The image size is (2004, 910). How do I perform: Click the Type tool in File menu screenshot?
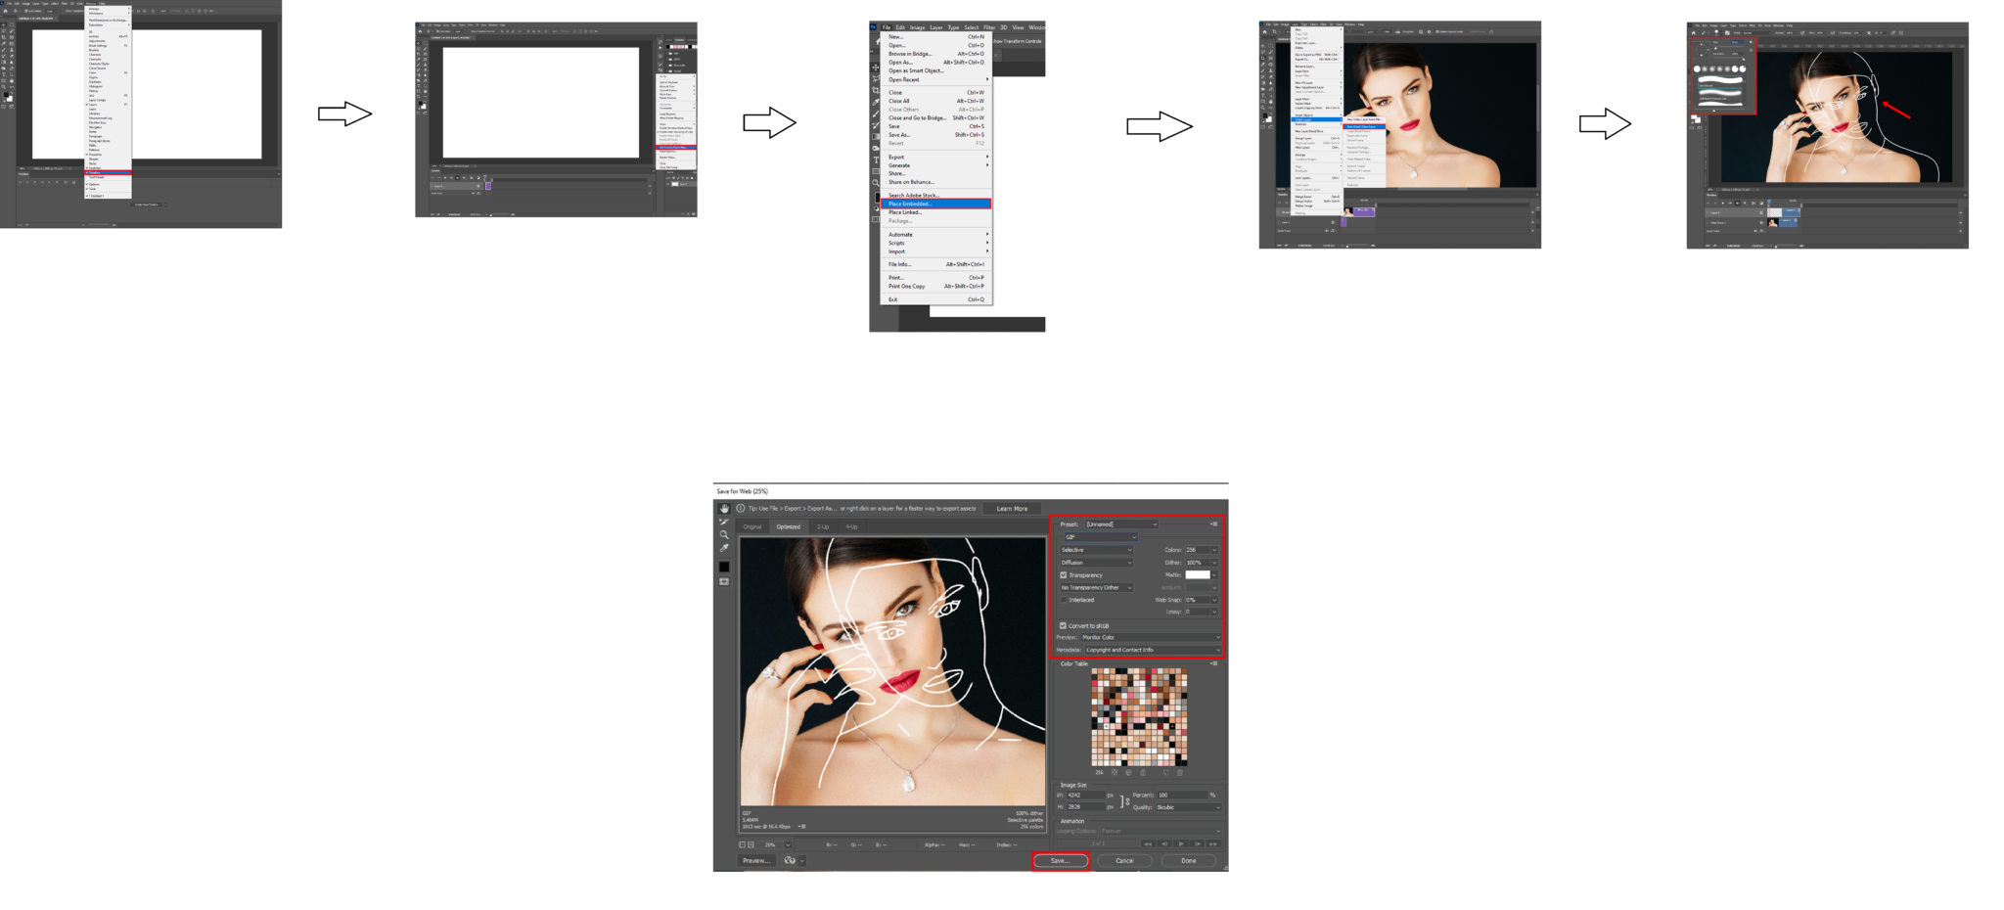click(x=876, y=159)
